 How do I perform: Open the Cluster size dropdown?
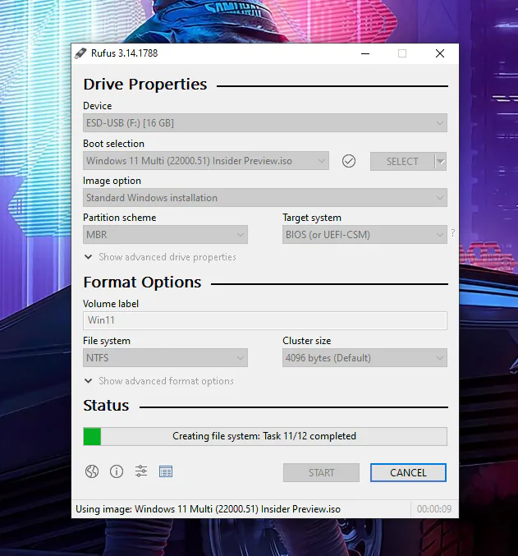tap(364, 358)
